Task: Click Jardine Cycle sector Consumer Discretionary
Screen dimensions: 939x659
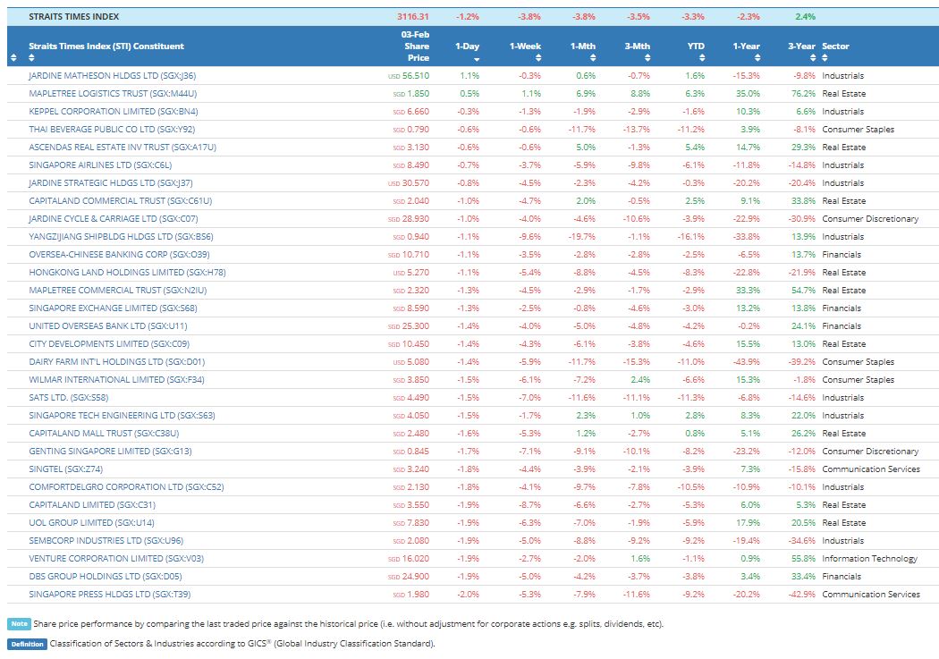Action: pyautogui.click(x=870, y=219)
